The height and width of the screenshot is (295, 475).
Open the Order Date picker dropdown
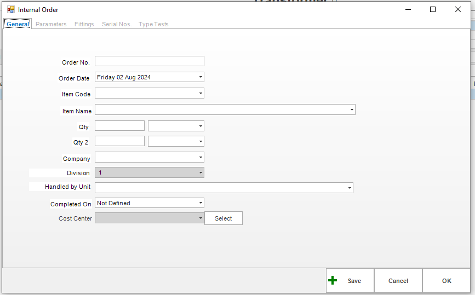[x=201, y=77]
